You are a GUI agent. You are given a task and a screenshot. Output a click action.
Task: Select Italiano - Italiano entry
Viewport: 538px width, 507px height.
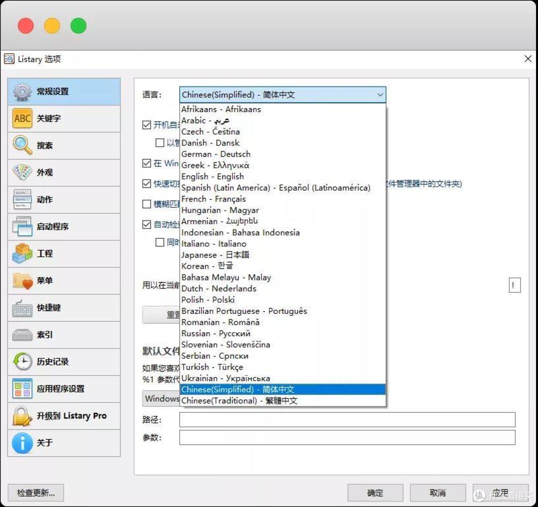coord(283,244)
